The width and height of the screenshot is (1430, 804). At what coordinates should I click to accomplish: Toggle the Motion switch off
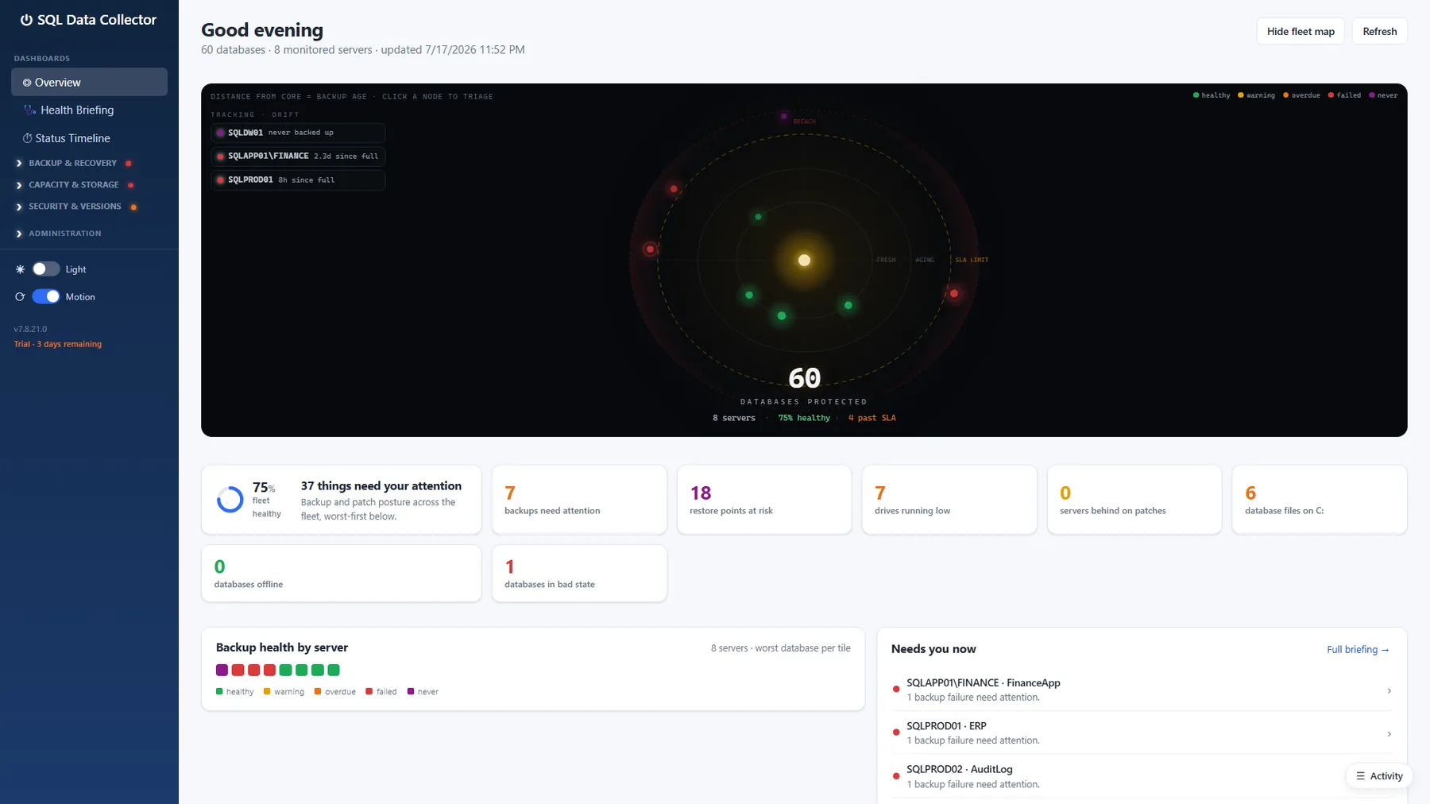click(45, 297)
